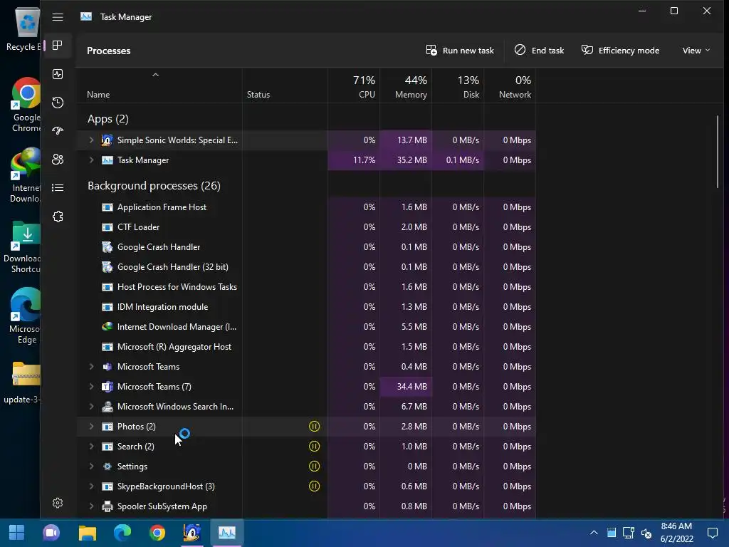The height and width of the screenshot is (547, 729).
Task: Open the Details sidebar icon
Action: coord(58,188)
